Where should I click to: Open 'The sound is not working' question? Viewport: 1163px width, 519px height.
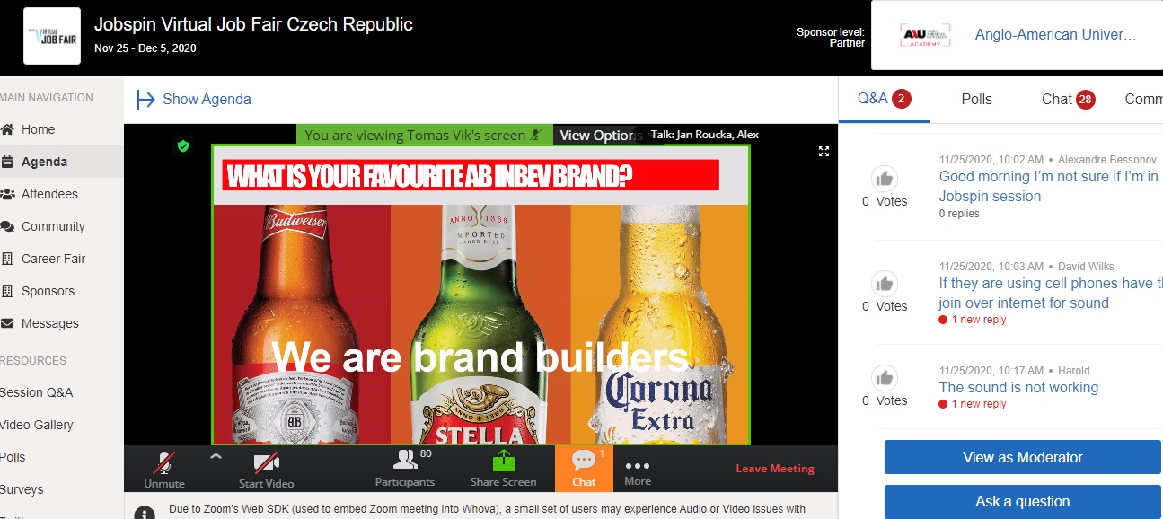click(1018, 387)
